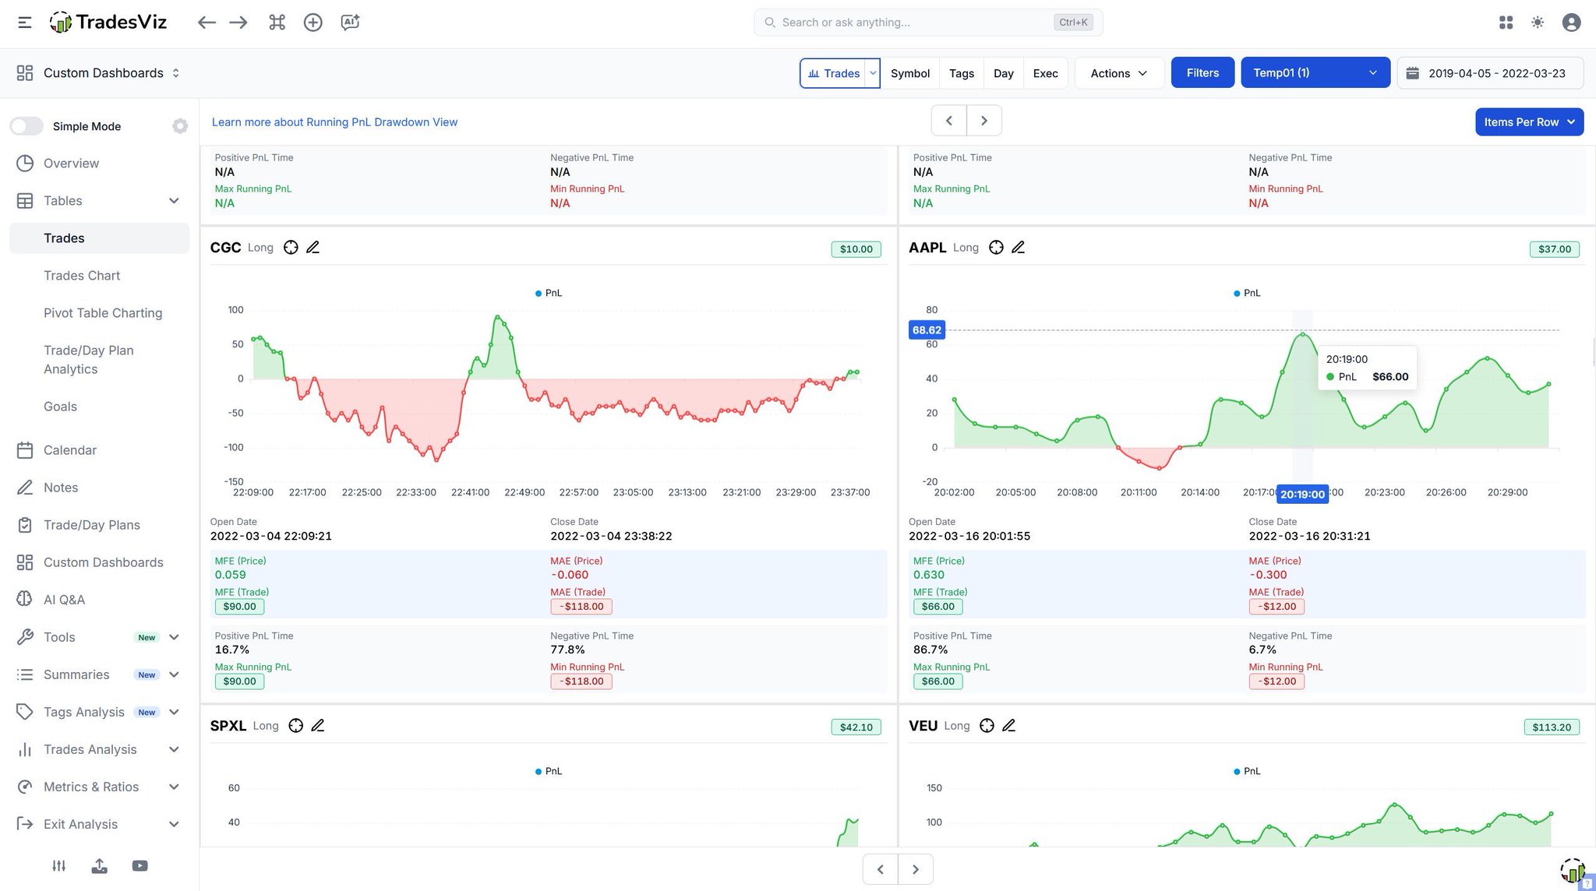Screen dimensions: 1596x891
Task: Switch to the Day tab
Action: click(x=1004, y=73)
